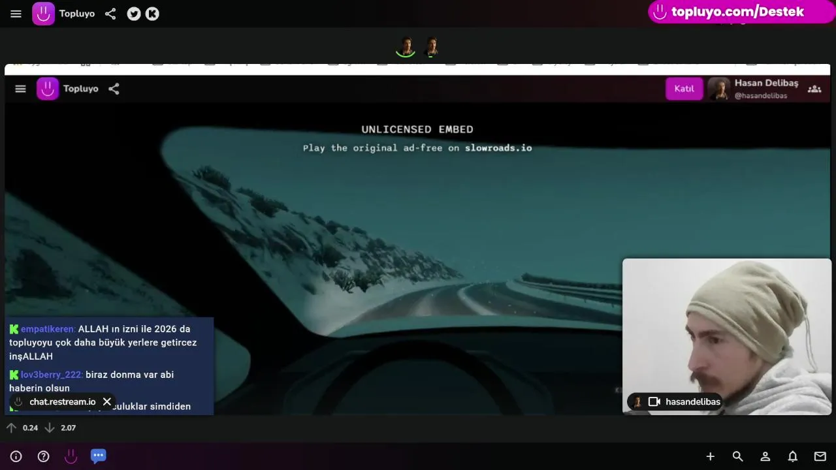Click the hasandelibas camera label
Viewport: 836px width, 470px height.
click(x=693, y=401)
